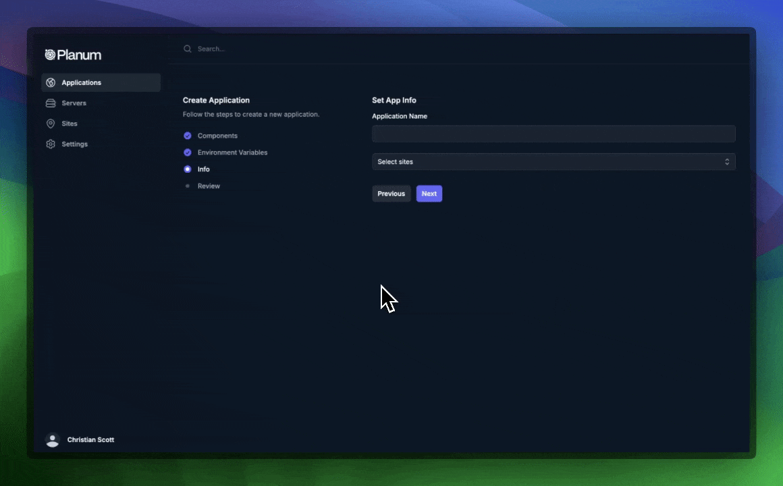Click the user avatar icon

[x=53, y=439]
